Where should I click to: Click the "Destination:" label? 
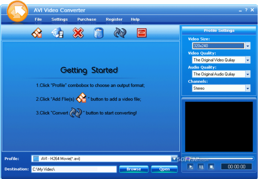tap(17, 169)
